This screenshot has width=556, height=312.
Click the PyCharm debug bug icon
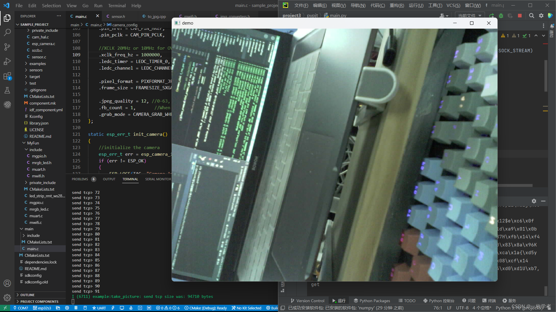501,16
